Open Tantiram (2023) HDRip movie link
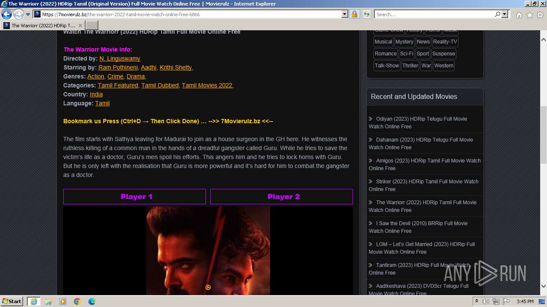The image size is (547, 307). tap(419, 269)
